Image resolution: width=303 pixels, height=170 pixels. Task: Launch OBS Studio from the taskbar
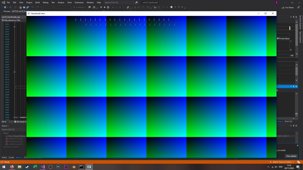[50, 167]
